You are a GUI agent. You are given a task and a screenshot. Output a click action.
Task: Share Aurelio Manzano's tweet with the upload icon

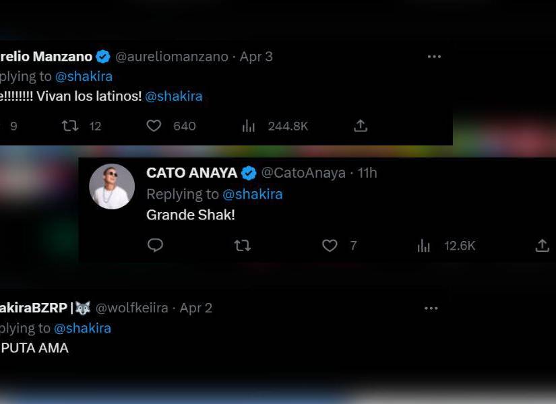click(x=361, y=126)
